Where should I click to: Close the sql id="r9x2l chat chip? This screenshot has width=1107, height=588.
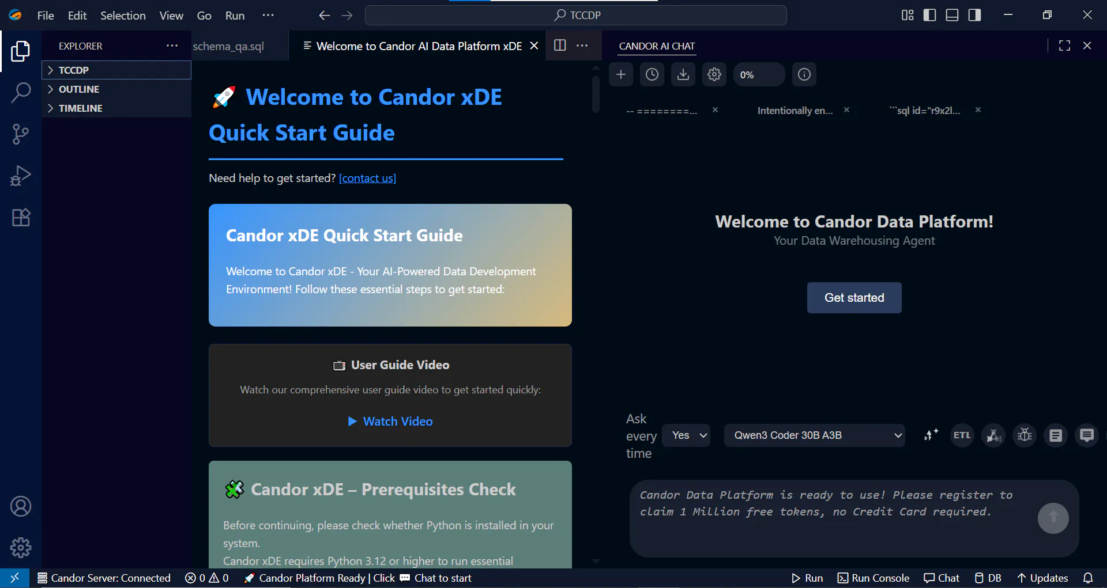click(978, 110)
